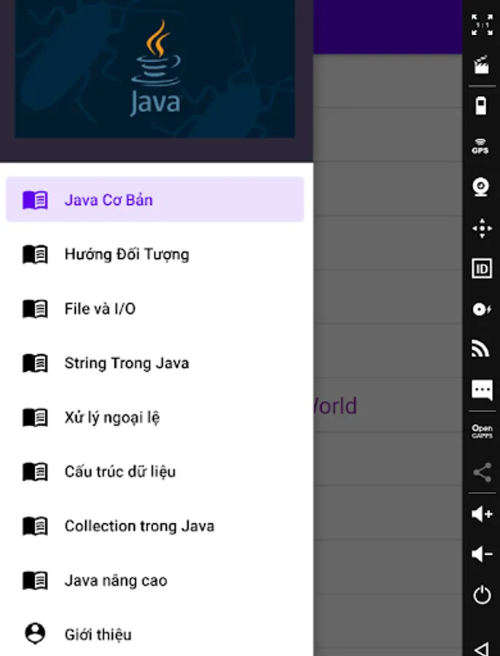Open the File và I/O section
The width and height of the screenshot is (500, 656).
coord(155,309)
